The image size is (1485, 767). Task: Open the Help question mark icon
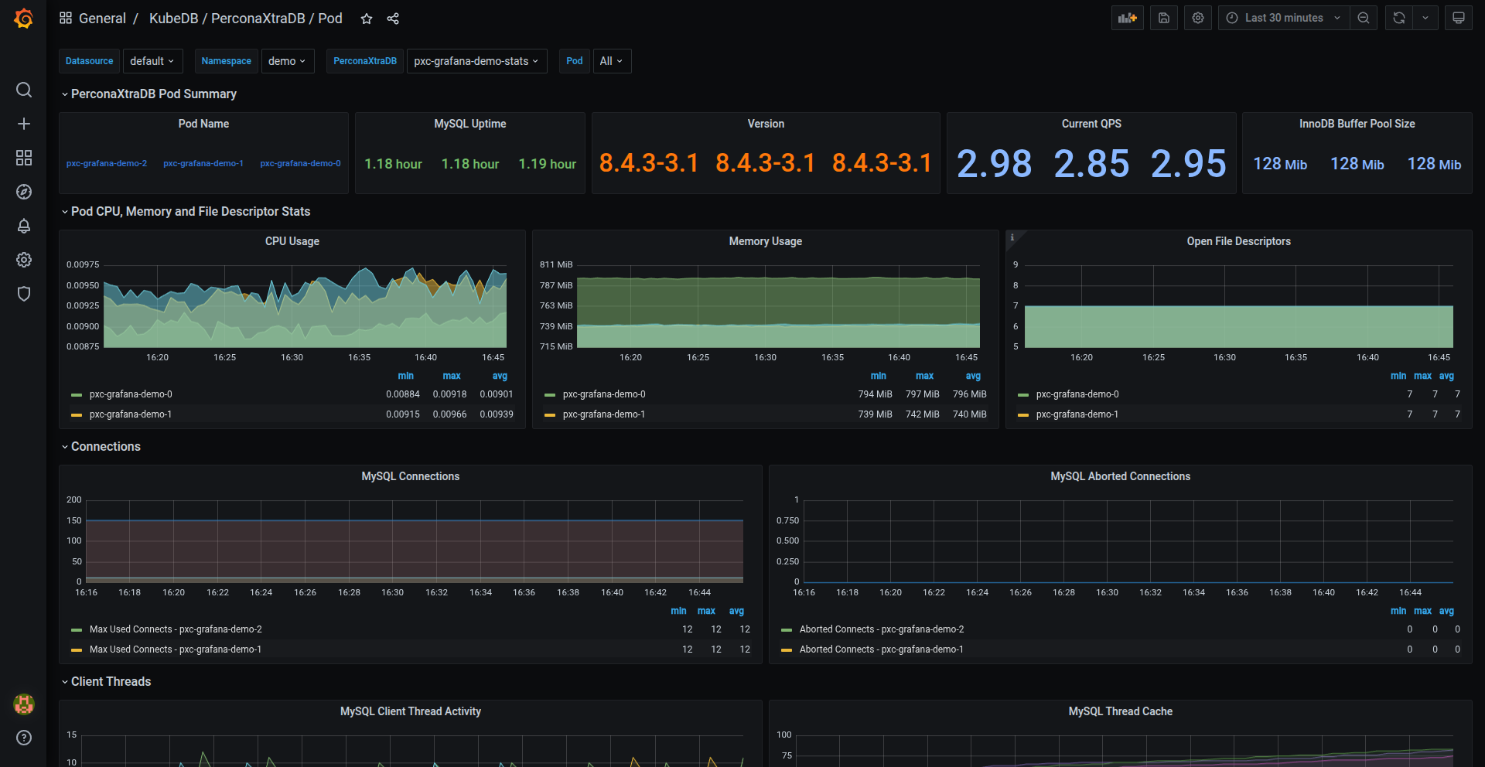click(24, 738)
